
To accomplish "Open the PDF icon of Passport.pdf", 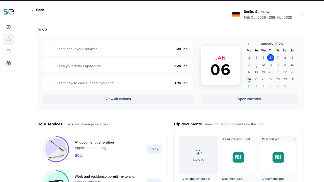I will pyautogui.click(x=278, y=157).
